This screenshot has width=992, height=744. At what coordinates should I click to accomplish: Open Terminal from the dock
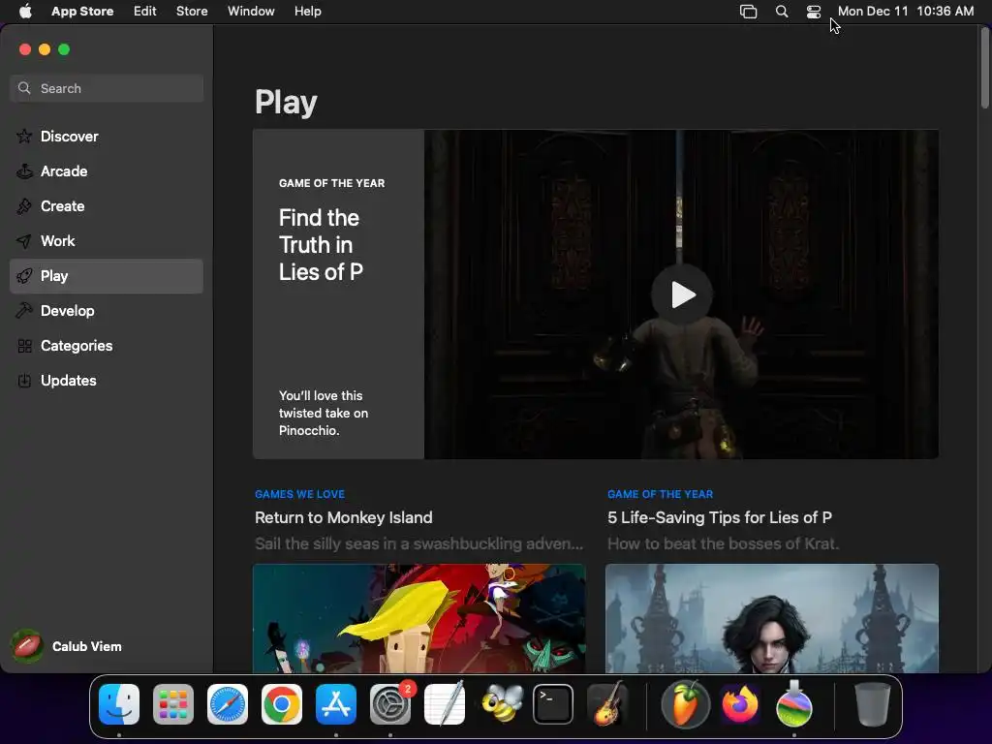point(553,704)
